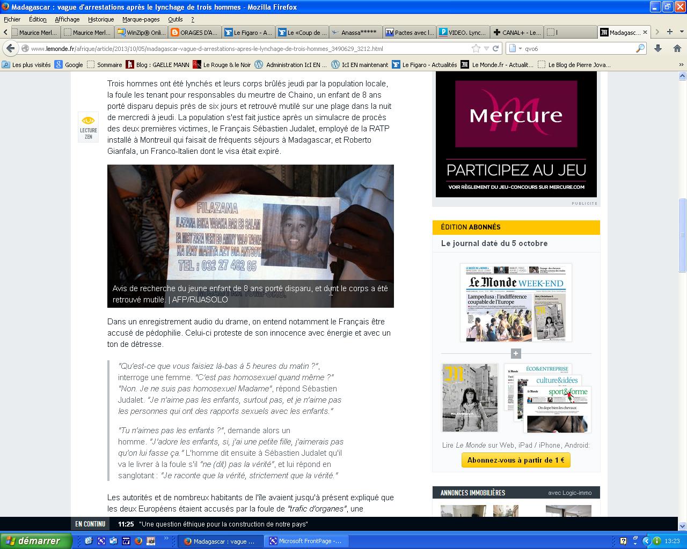Open the Marque-pages menu
The image size is (687, 549).
click(141, 19)
